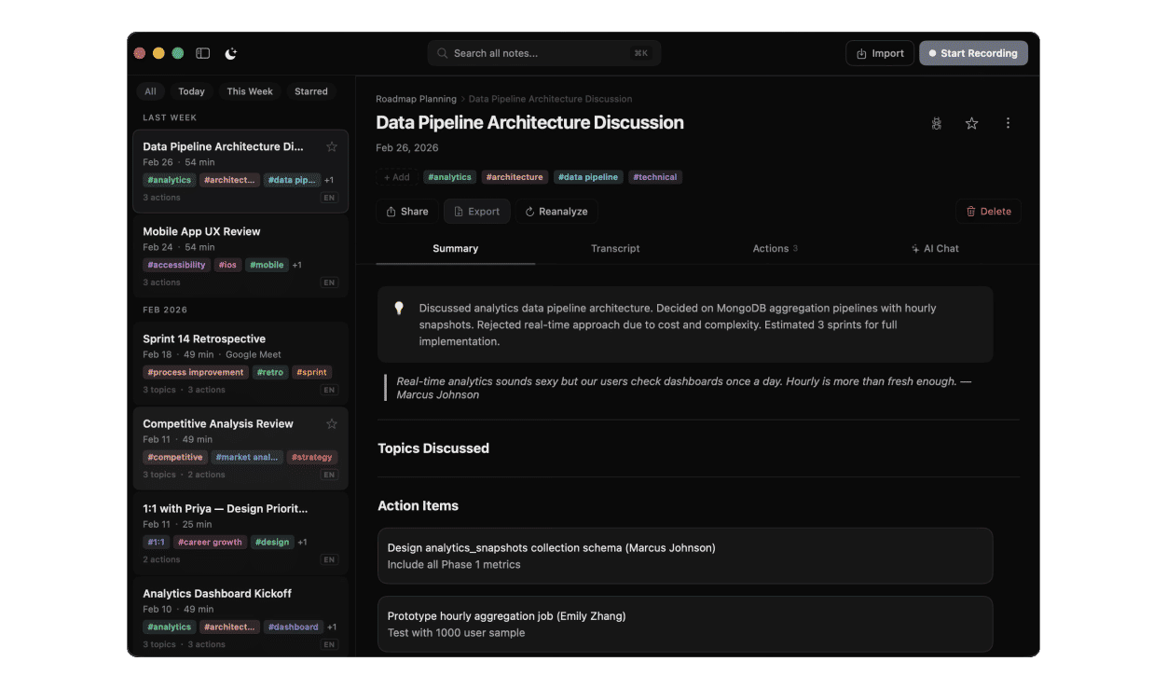Open the Transcript tab
1167x689 pixels.
[x=615, y=249]
